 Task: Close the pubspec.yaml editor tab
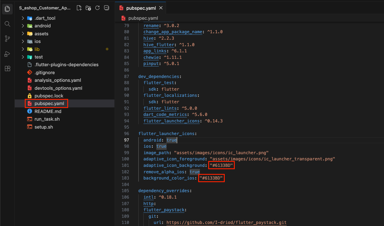coord(161,8)
